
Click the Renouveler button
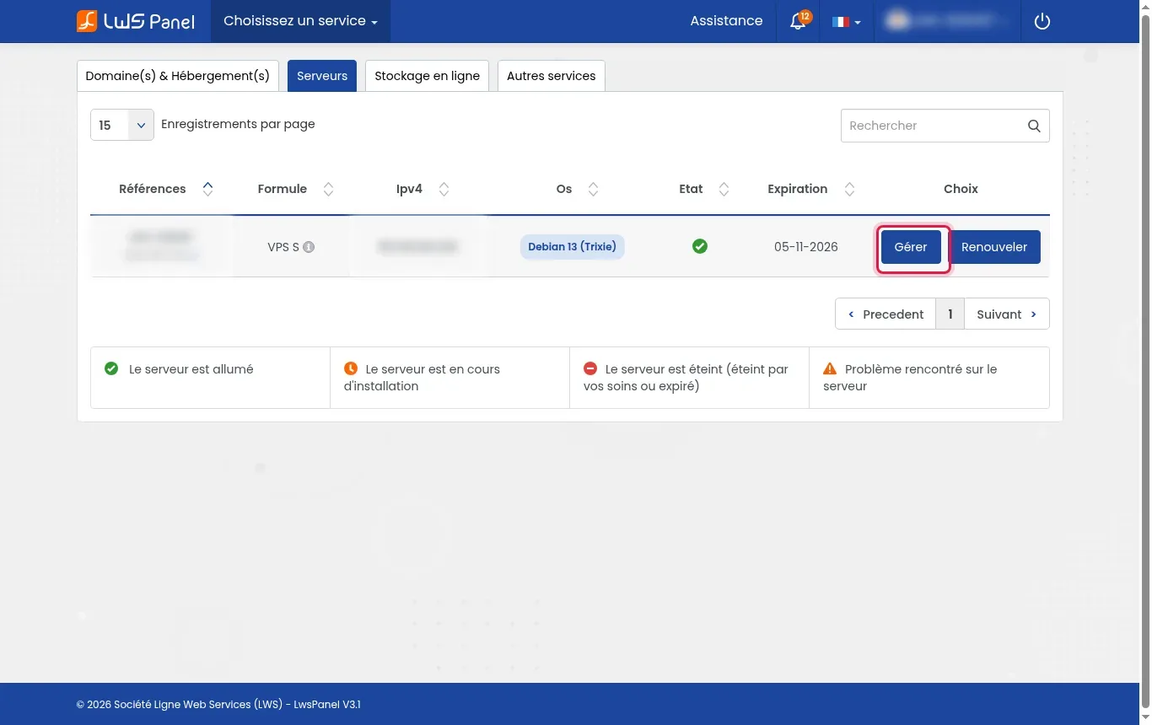(994, 247)
